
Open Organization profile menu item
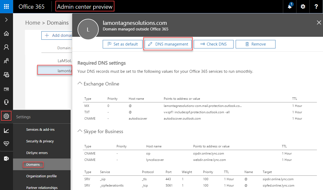pyautogui.click(x=41, y=176)
